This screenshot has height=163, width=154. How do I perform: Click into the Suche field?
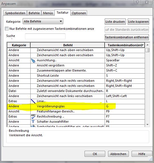pyautogui.click(x=45, y=36)
